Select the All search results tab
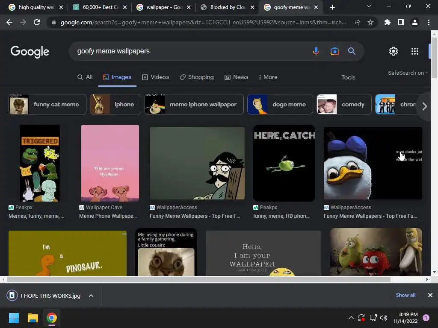 (85, 77)
